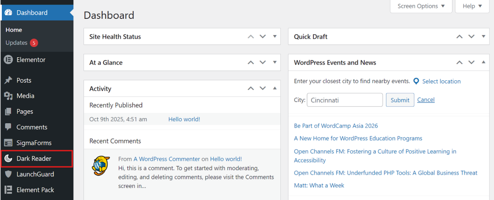The image size is (494, 200).
Task: Move Quick Draft panel down
Action: pos(471,37)
